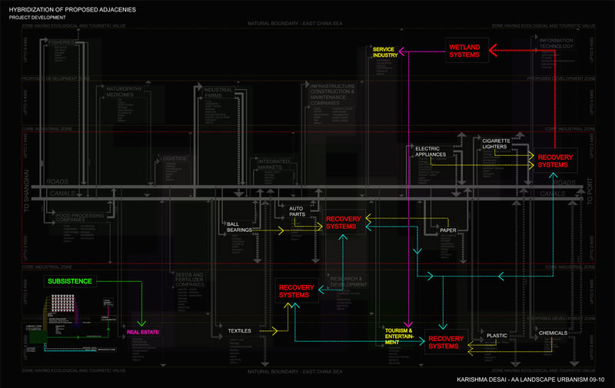The image size is (615, 388).
Task: Select the "RESEARCH & DEVELOPMENT" label
Action: [348, 281]
